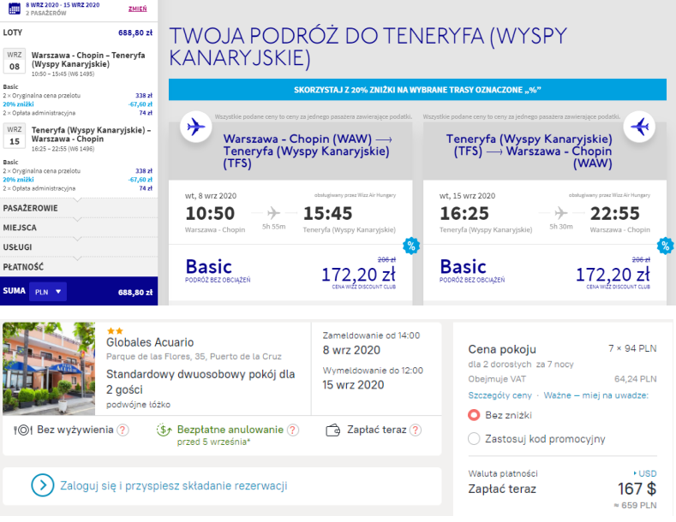Image resolution: width=676 pixels, height=522 pixels.
Task: Select the Bez zniżki radio option
Action: click(474, 415)
